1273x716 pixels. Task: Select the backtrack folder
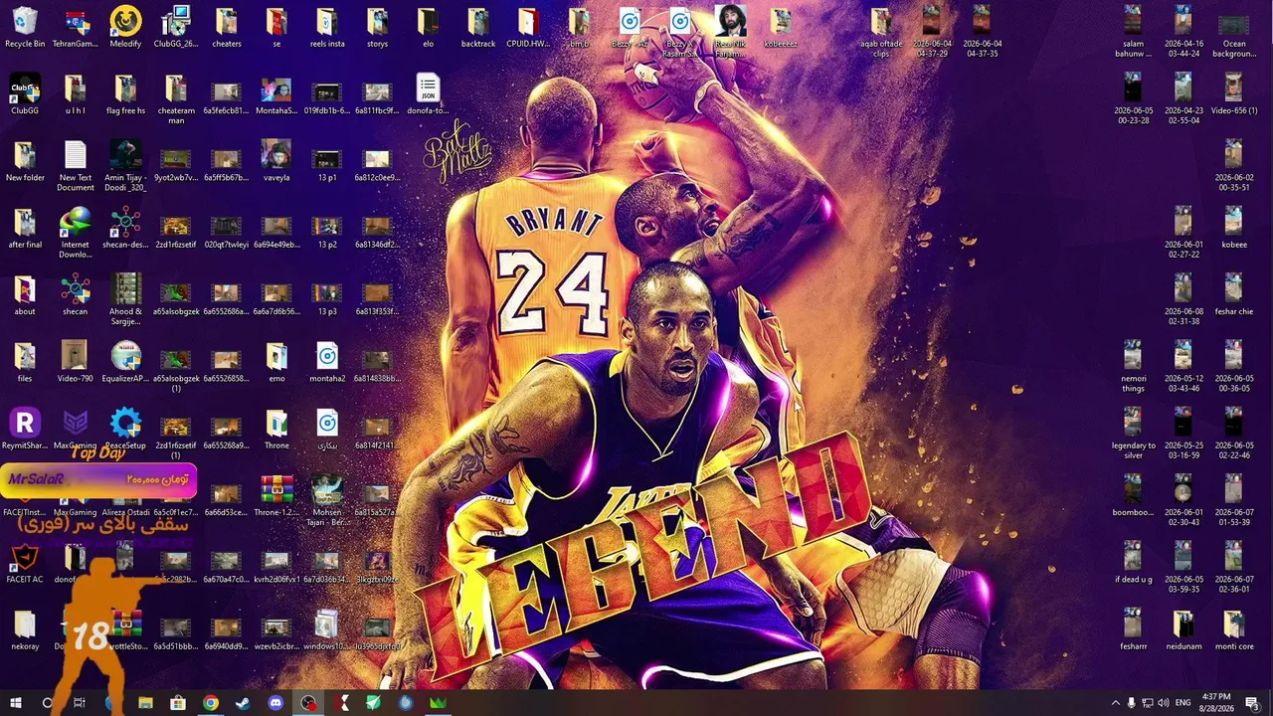pos(478,27)
